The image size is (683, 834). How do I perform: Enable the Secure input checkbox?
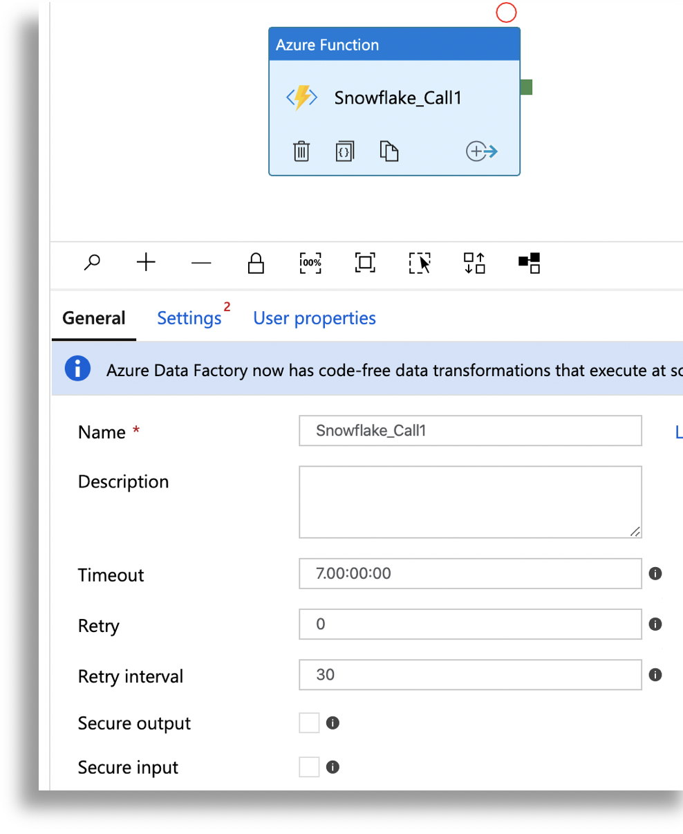pyautogui.click(x=309, y=767)
